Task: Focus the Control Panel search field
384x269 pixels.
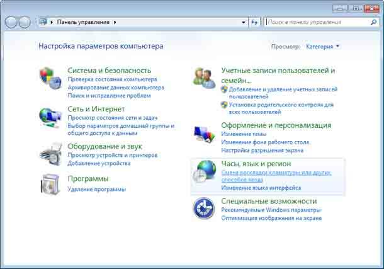Action: pos(318,22)
